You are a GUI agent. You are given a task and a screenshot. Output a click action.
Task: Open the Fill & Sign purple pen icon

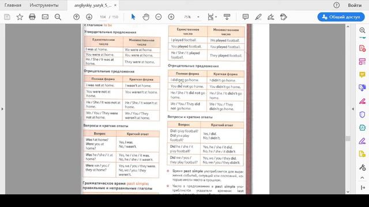(363, 141)
